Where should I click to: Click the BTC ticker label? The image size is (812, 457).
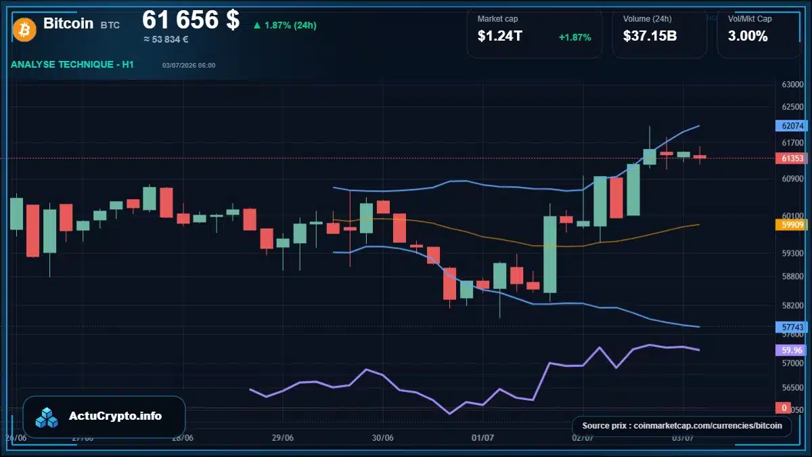110,25
